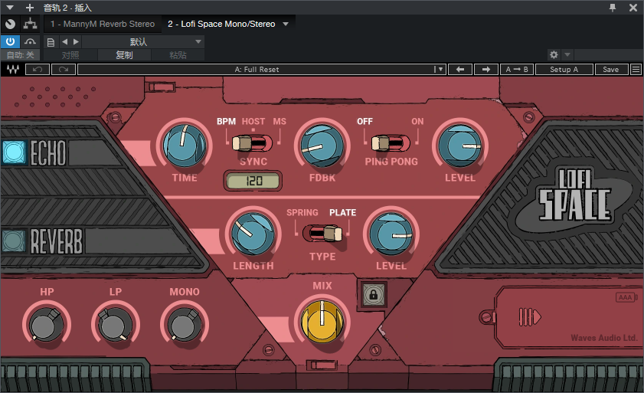The height and width of the screenshot is (393, 644).
Task: Select HOST sync mode label
Action: tap(253, 121)
